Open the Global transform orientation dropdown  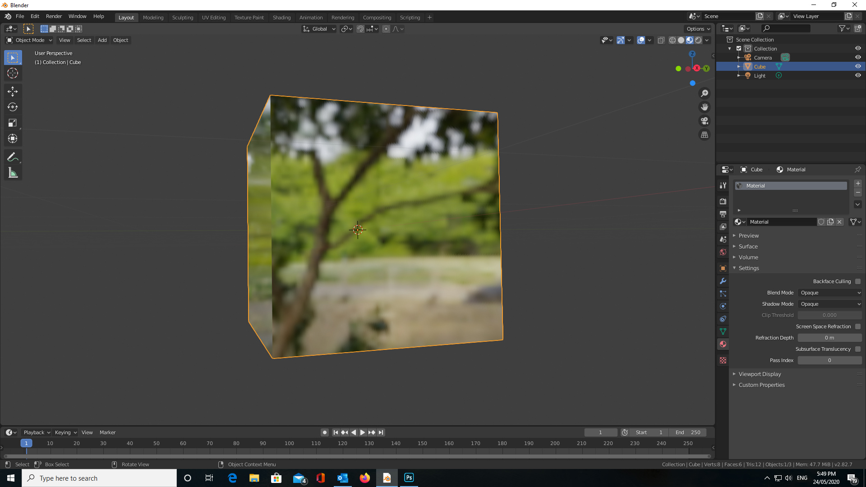tap(319, 29)
